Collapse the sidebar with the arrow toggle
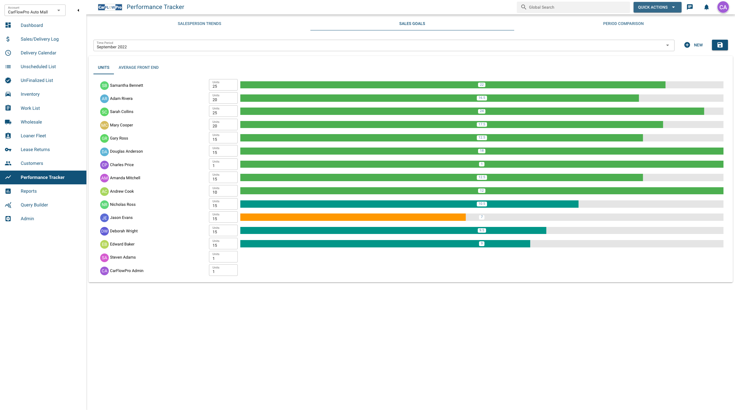Screen dimensions: 735x410 (x=78, y=10)
